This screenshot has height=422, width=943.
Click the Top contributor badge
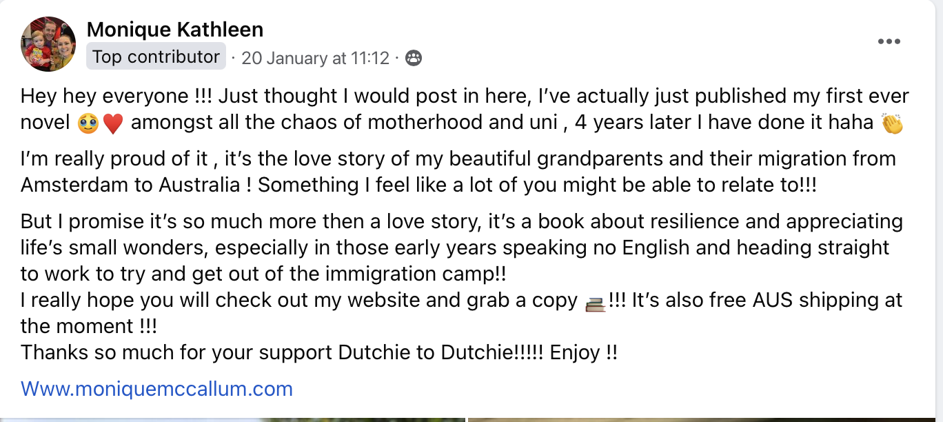156,57
